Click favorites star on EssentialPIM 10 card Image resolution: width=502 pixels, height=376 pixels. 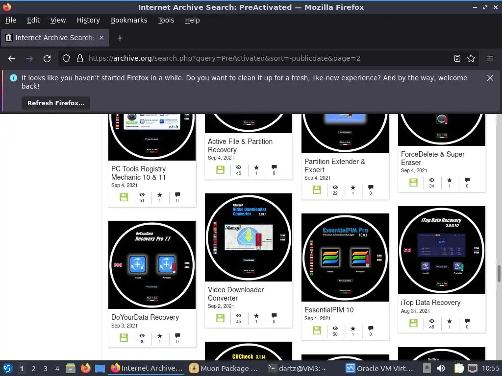point(353,329)
